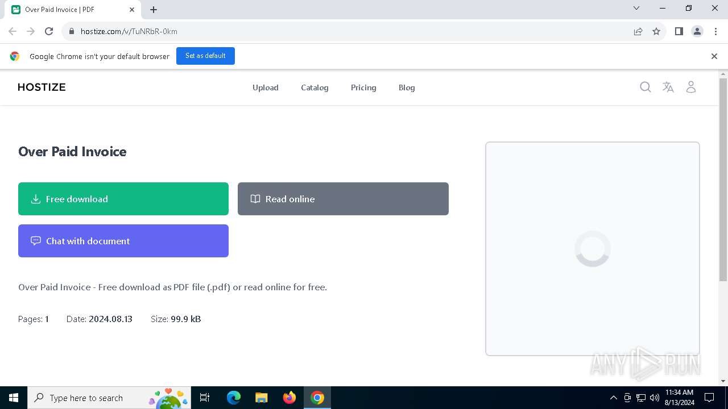Open Task View on the taskbar
Image resolution: width=728 pixels, height=409 pixels.
[x=205, y=398]
